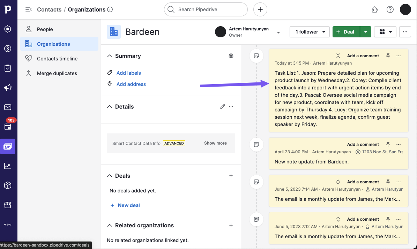Open the help question mark icon

click(x=390, y=9)
